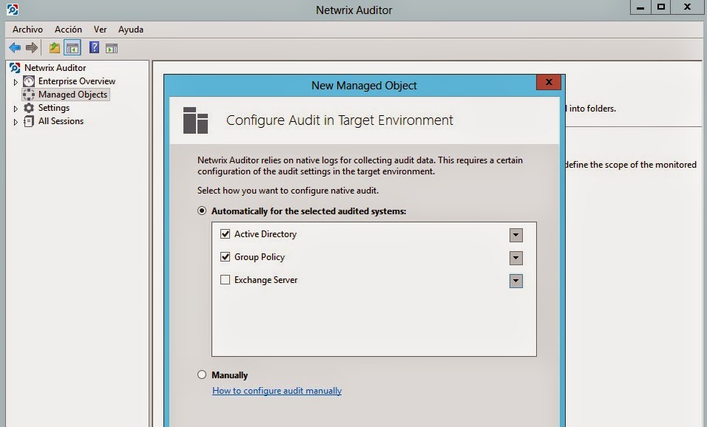The height and width of the screenshot is (427, 707).
Task: Click the Settings gear icon in tree
Action: [x=29, y=108]
